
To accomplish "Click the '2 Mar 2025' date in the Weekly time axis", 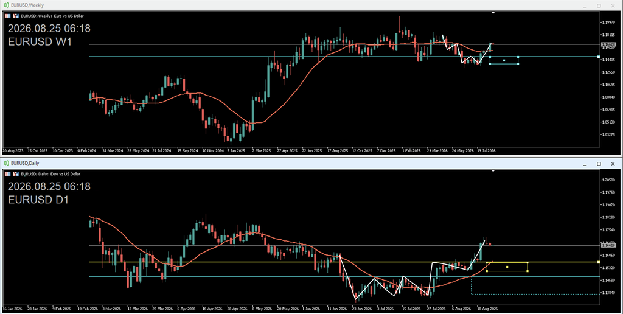I will click(262, 151).
